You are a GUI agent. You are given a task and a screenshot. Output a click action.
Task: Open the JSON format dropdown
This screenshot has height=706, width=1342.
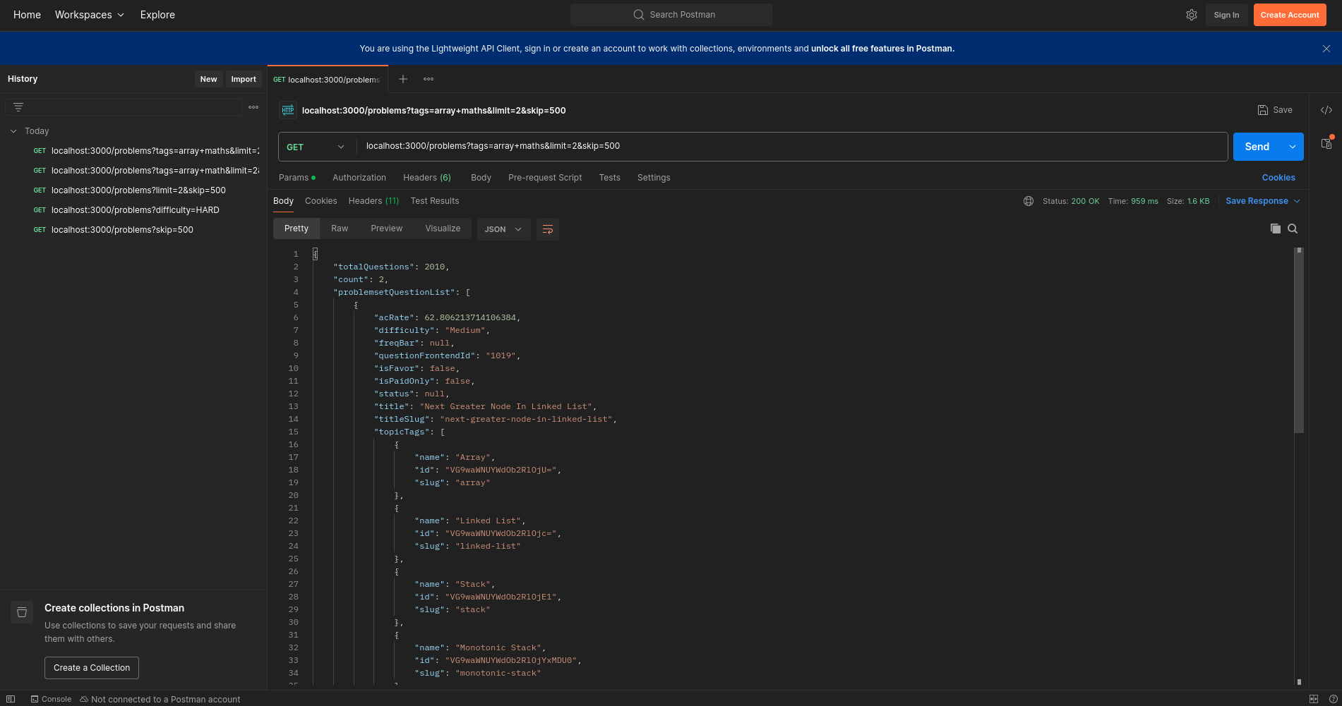(503, 229)
